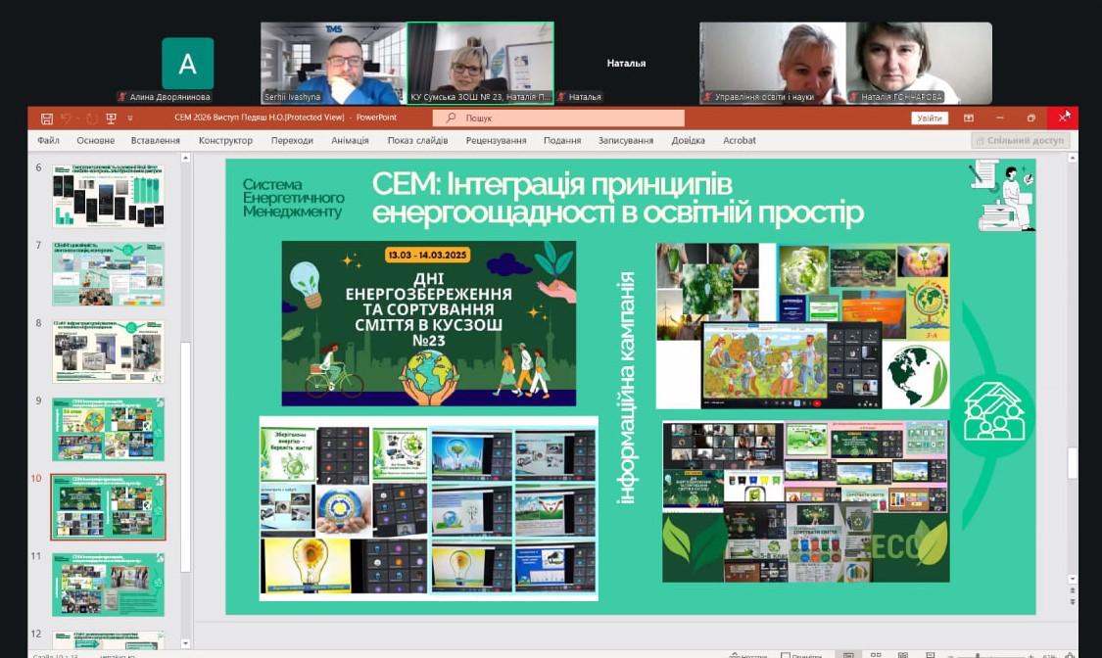Switch to Reading view icon
1102x658 pixels.
click(902, 654)
